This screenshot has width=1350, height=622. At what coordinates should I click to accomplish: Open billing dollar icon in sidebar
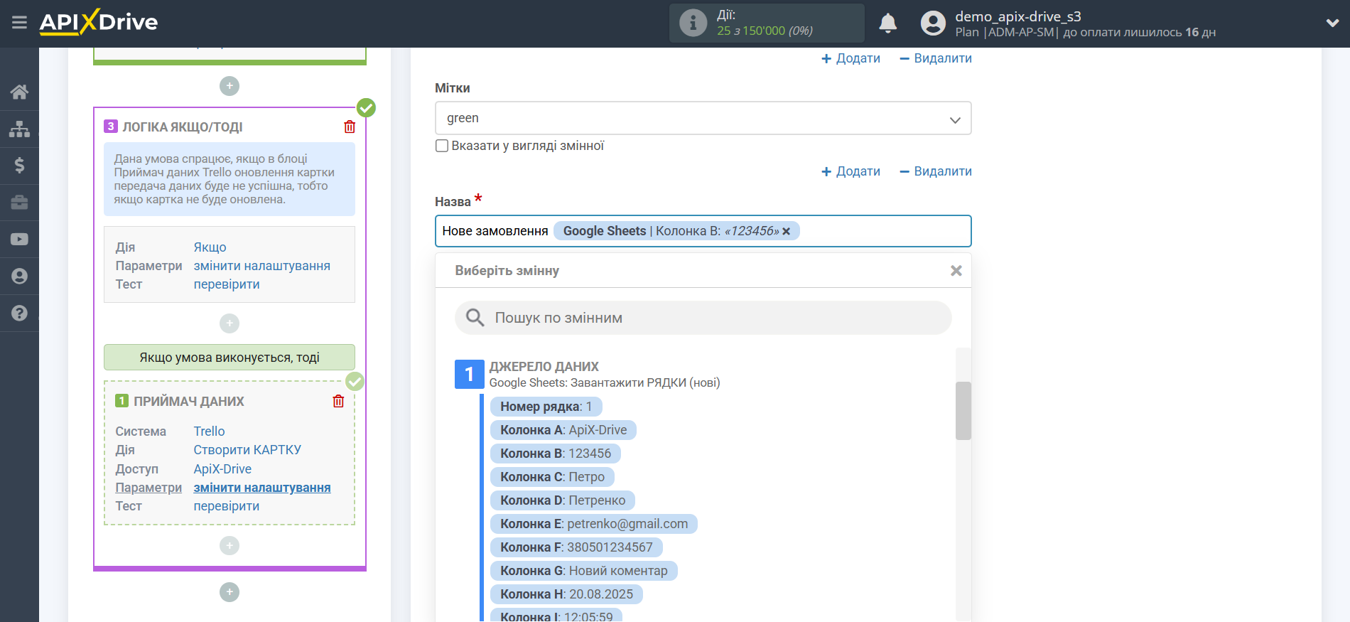[19, 166]
